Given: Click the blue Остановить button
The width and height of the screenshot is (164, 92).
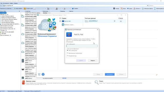Looking at the screenshot, I should [x=110, y=74].
